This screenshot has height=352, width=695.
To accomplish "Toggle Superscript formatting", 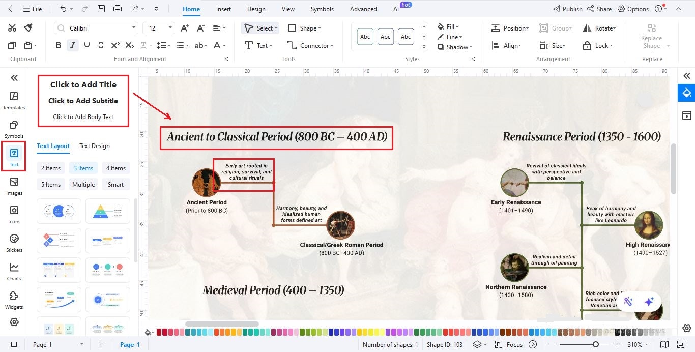I will pos(115,45).
